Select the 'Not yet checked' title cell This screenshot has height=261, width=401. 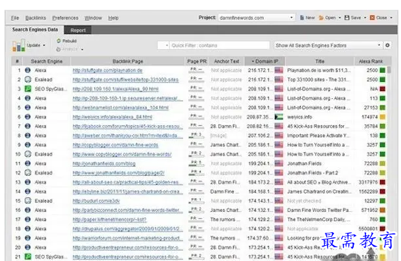click(x=304, y=201)
